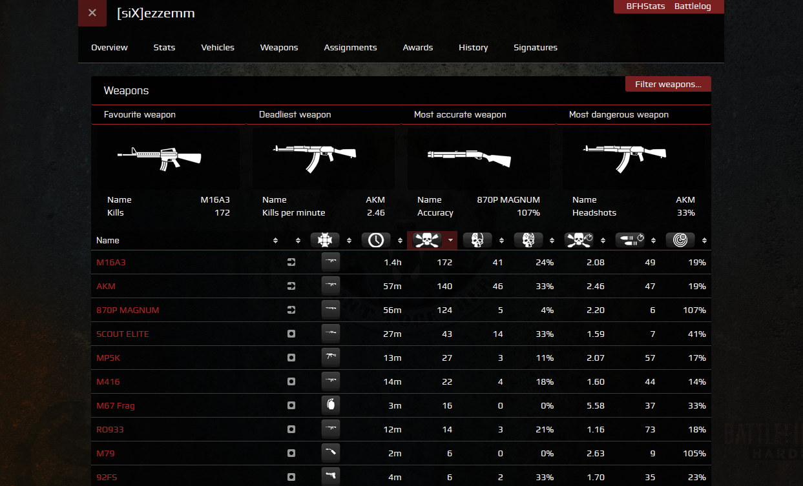Click the Battlelog link in the top bar

693,6
